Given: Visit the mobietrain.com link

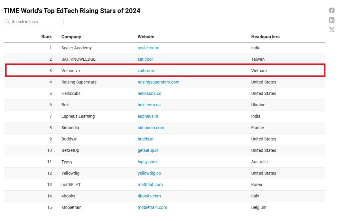Looking at the screenshot, I should pyautogui.click(x=152, y=207).
